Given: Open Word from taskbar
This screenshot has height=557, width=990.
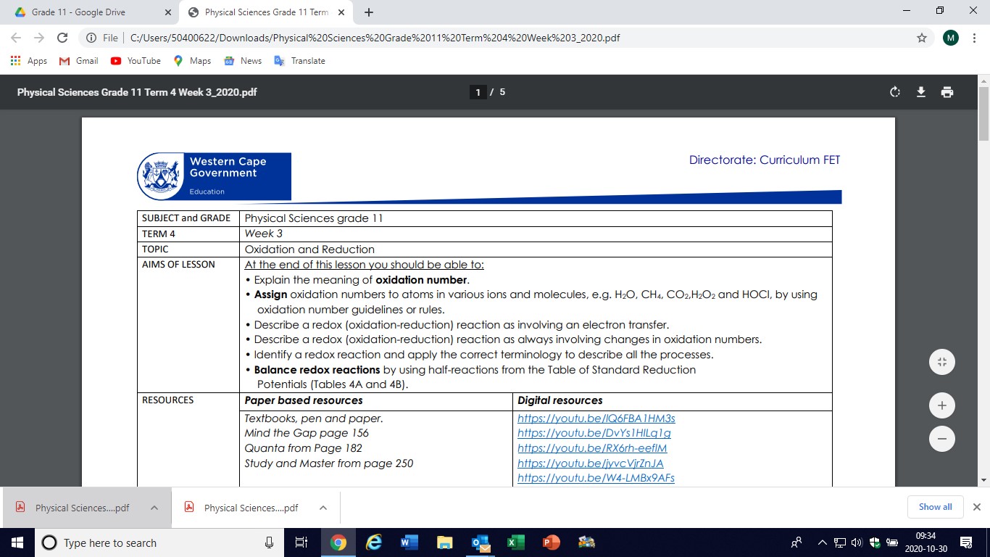Looking at the screenshot, I should click(409, 542).
